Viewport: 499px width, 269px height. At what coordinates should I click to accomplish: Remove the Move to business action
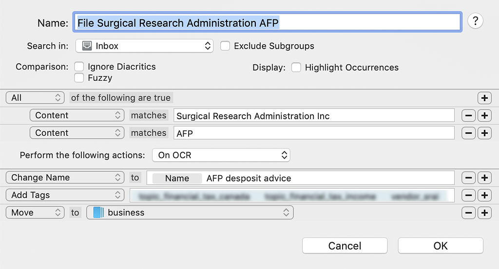[x=468, y=213]
